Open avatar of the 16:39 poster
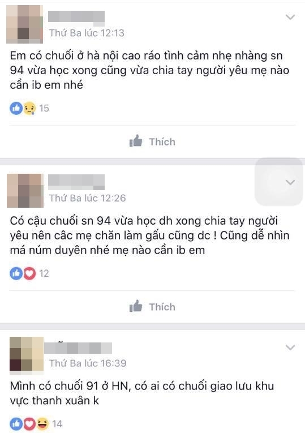The height and width of the screenshot is (433, 305). click(x=27, y=355)
